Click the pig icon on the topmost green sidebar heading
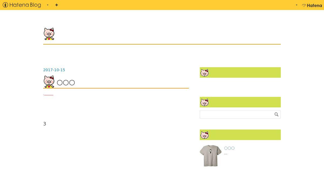The image size is (324, 170). [x=204, y=73]
